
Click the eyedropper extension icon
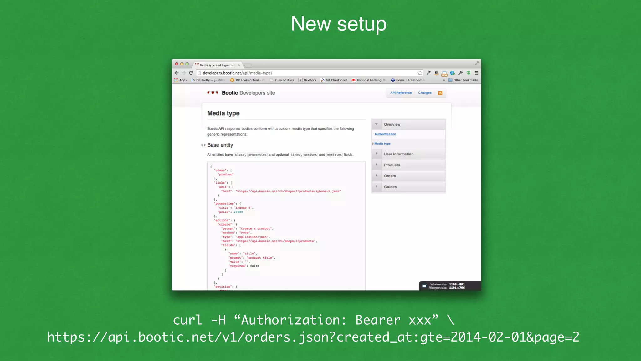tap(428, 73)
